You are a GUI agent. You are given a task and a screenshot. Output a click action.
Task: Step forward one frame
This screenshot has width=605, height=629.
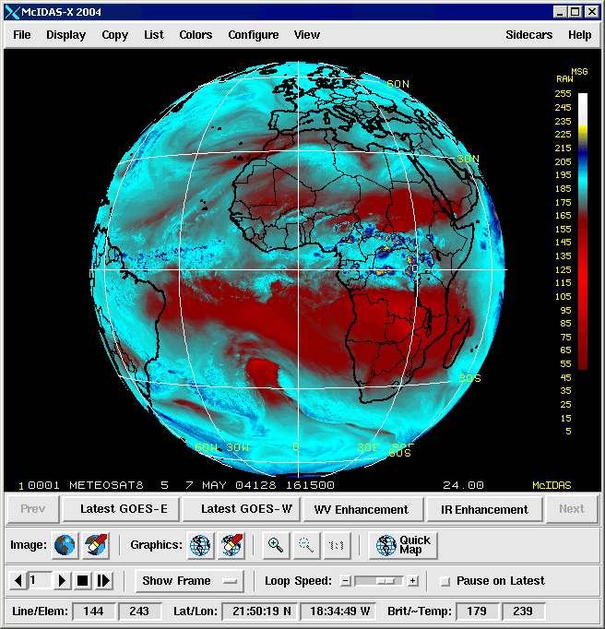tap(103, 581)
